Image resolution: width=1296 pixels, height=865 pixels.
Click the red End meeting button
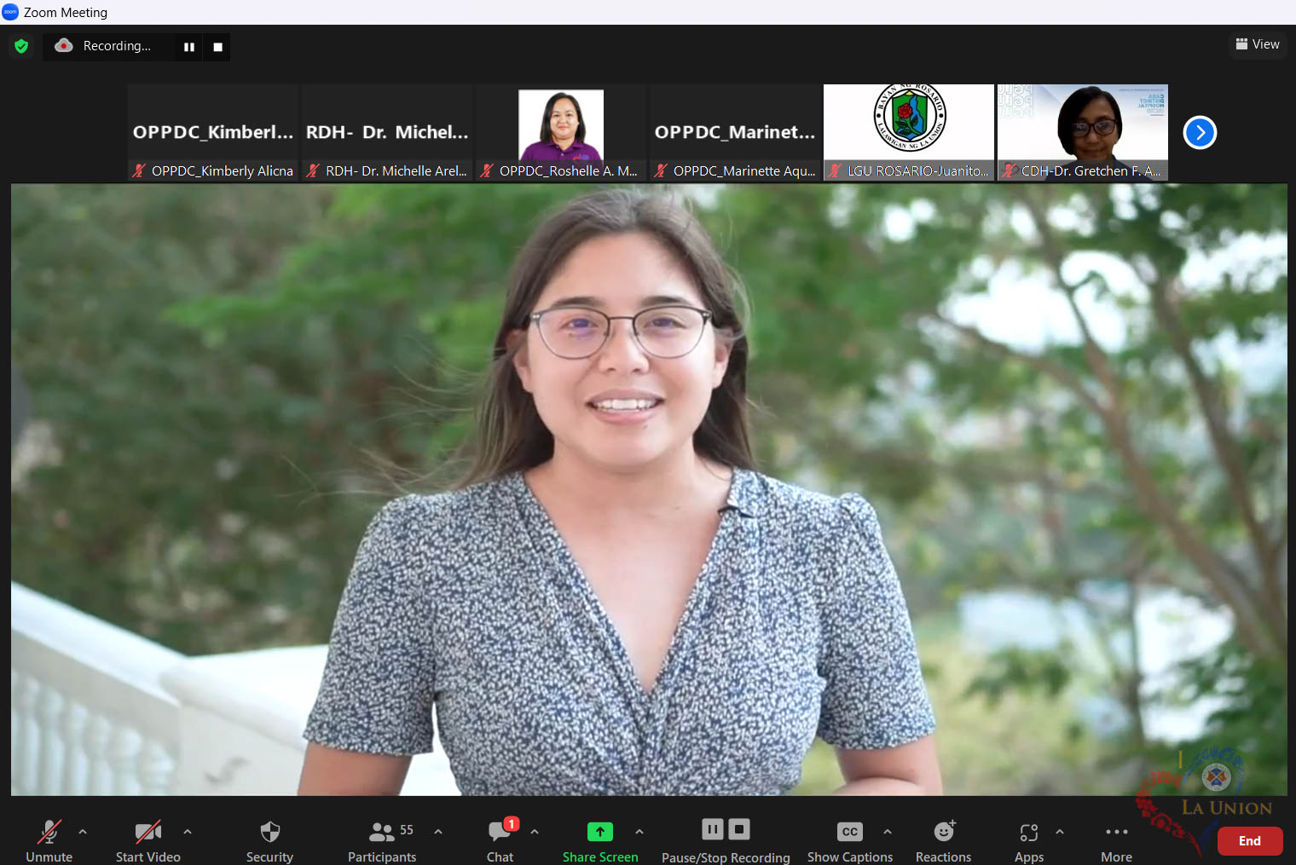(x=1250, y=841)
